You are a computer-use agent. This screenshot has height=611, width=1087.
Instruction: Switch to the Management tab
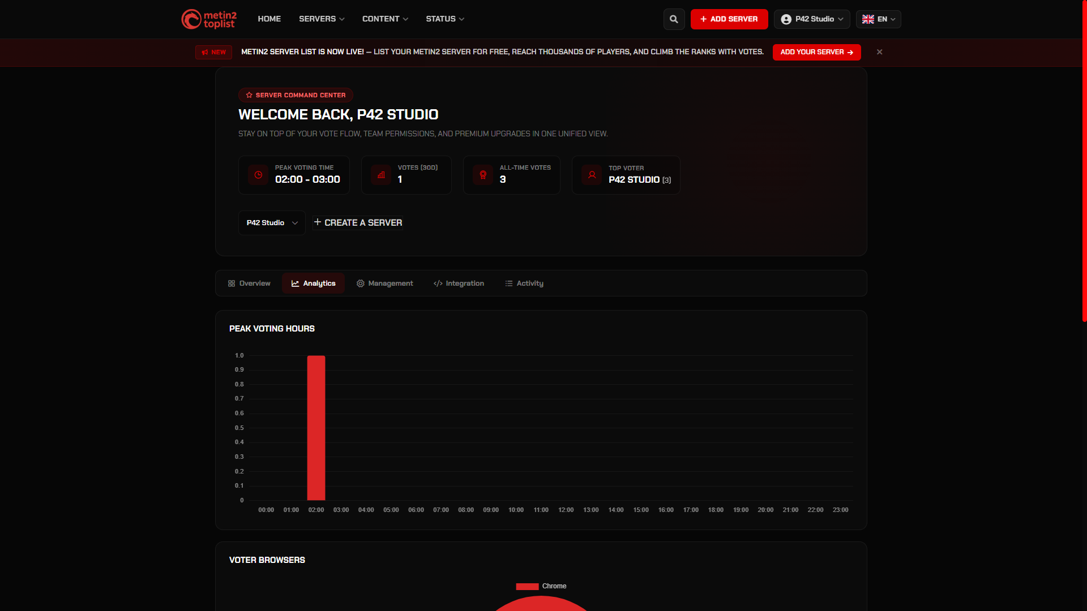pos(385,283)
